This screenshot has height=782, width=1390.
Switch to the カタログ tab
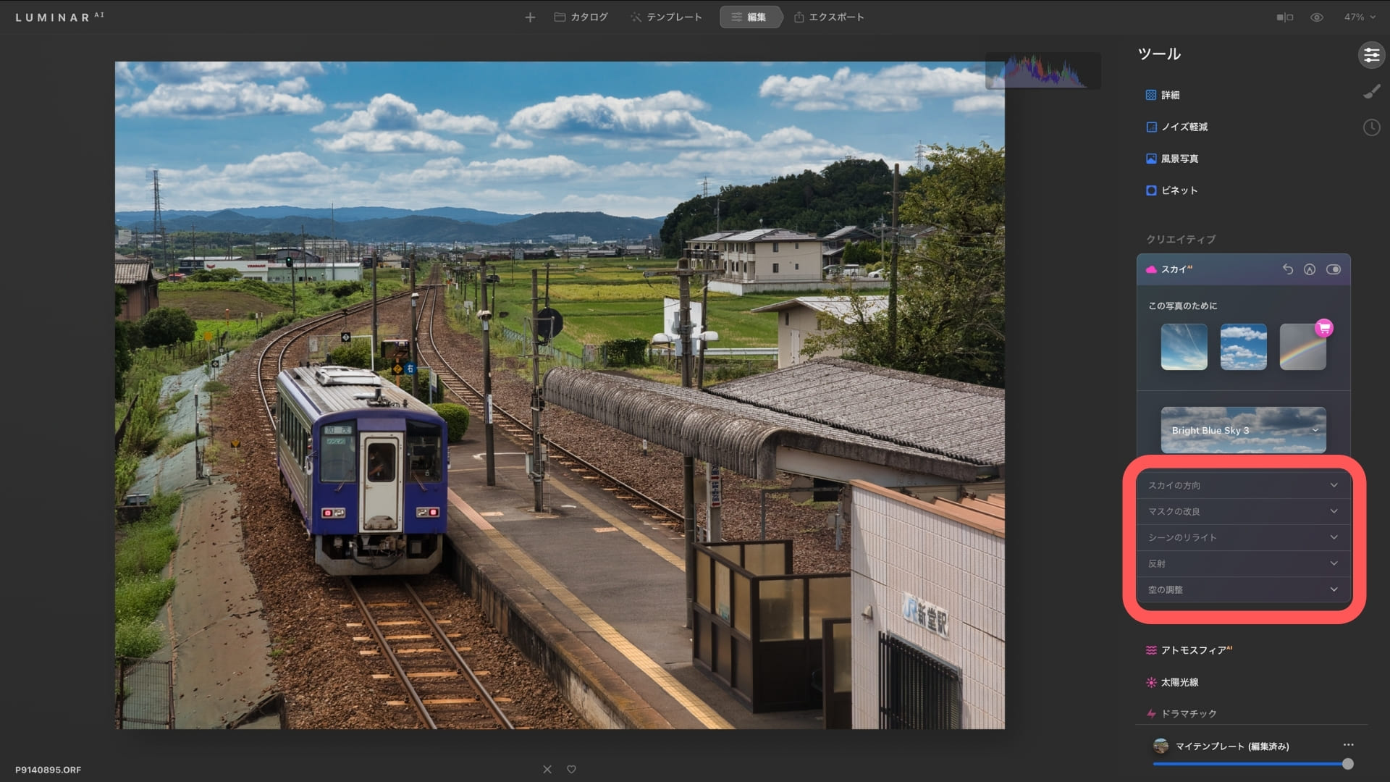click(x=581, y=17)
